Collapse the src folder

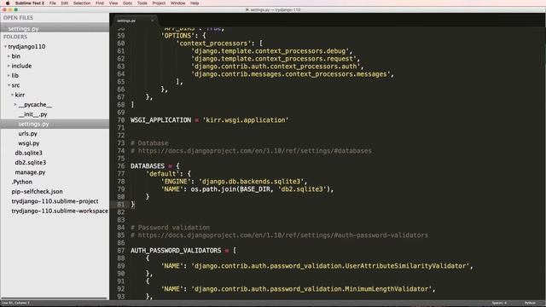[9, 85]
